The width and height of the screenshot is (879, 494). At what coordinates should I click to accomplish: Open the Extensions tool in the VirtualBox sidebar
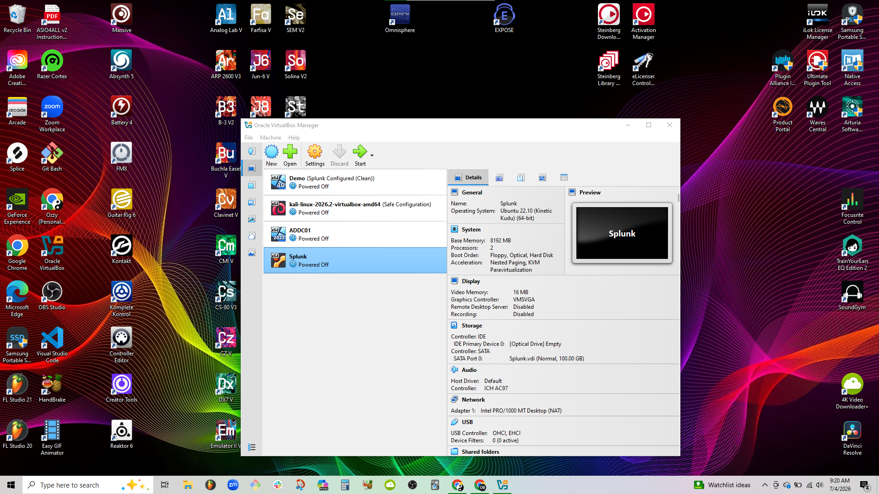252,185
